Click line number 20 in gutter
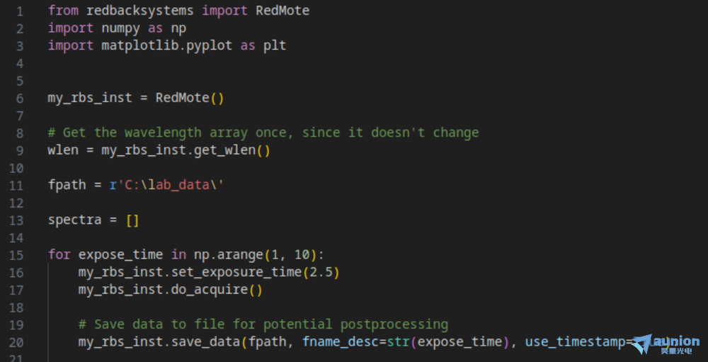 pos(16,343)
